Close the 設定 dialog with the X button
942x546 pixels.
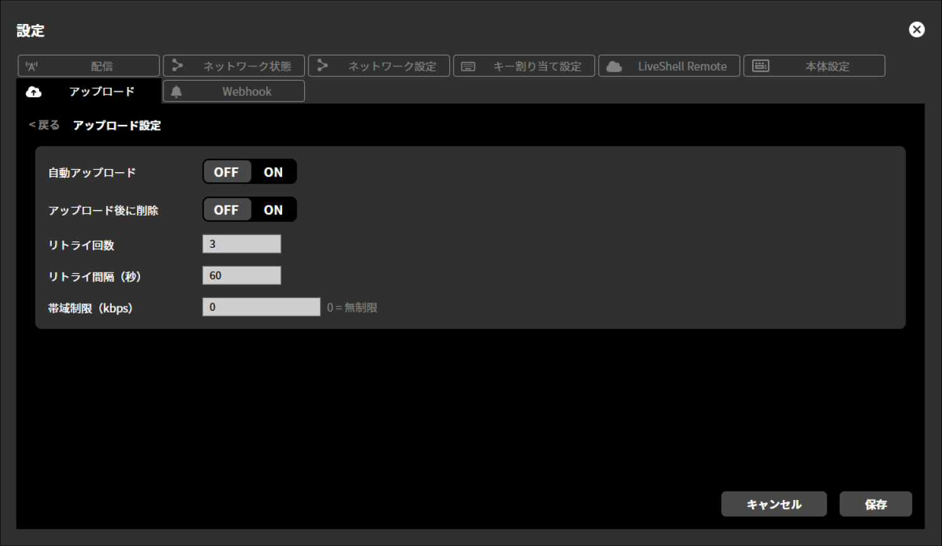916,30
